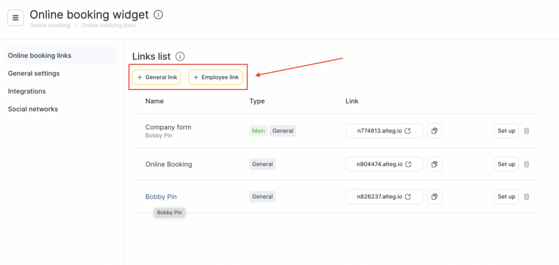Image resolution: width=559 pixels, height=265 pixels.
Task: Delete the Company form link row
Action: [x=527, y=131]
